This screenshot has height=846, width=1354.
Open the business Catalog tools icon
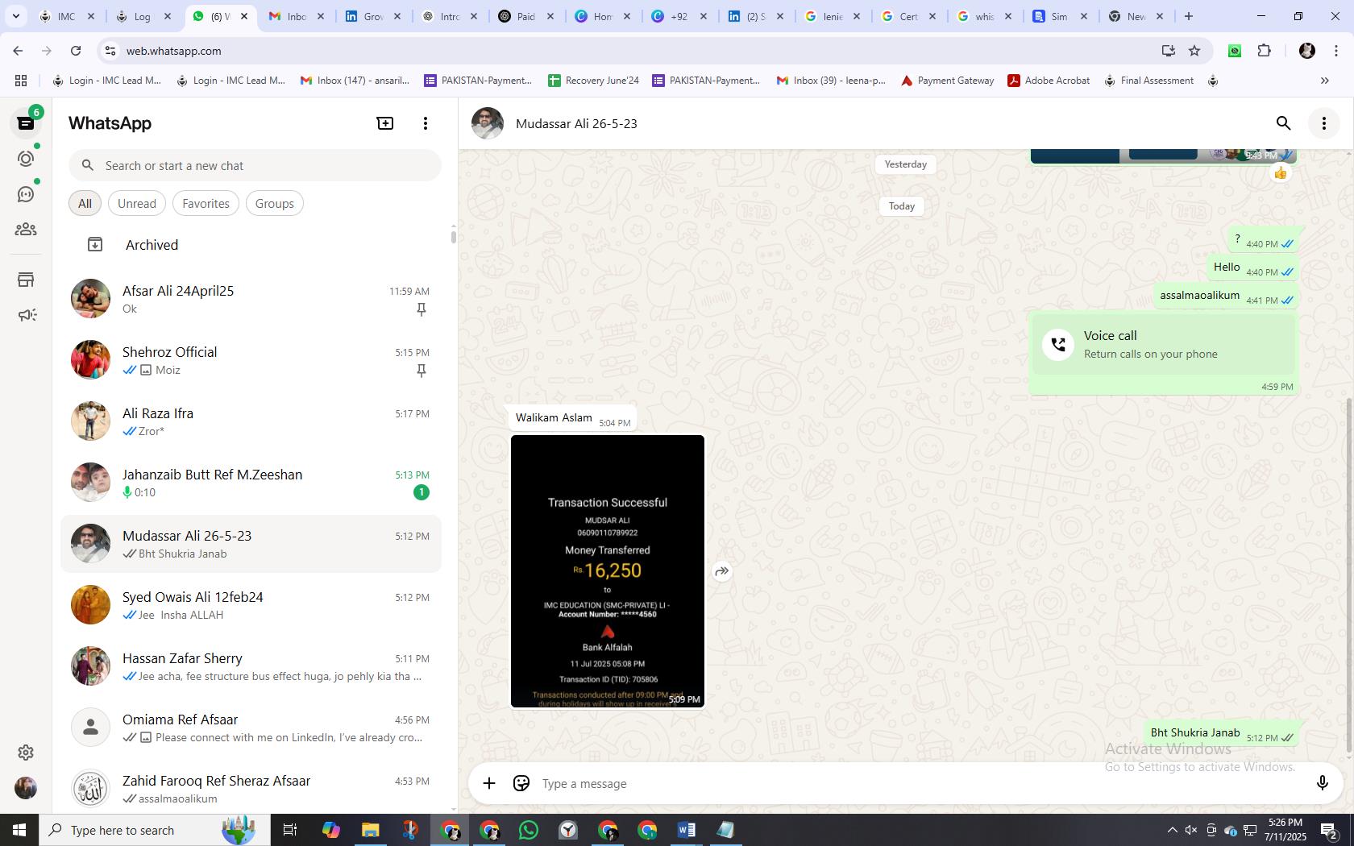26,280
